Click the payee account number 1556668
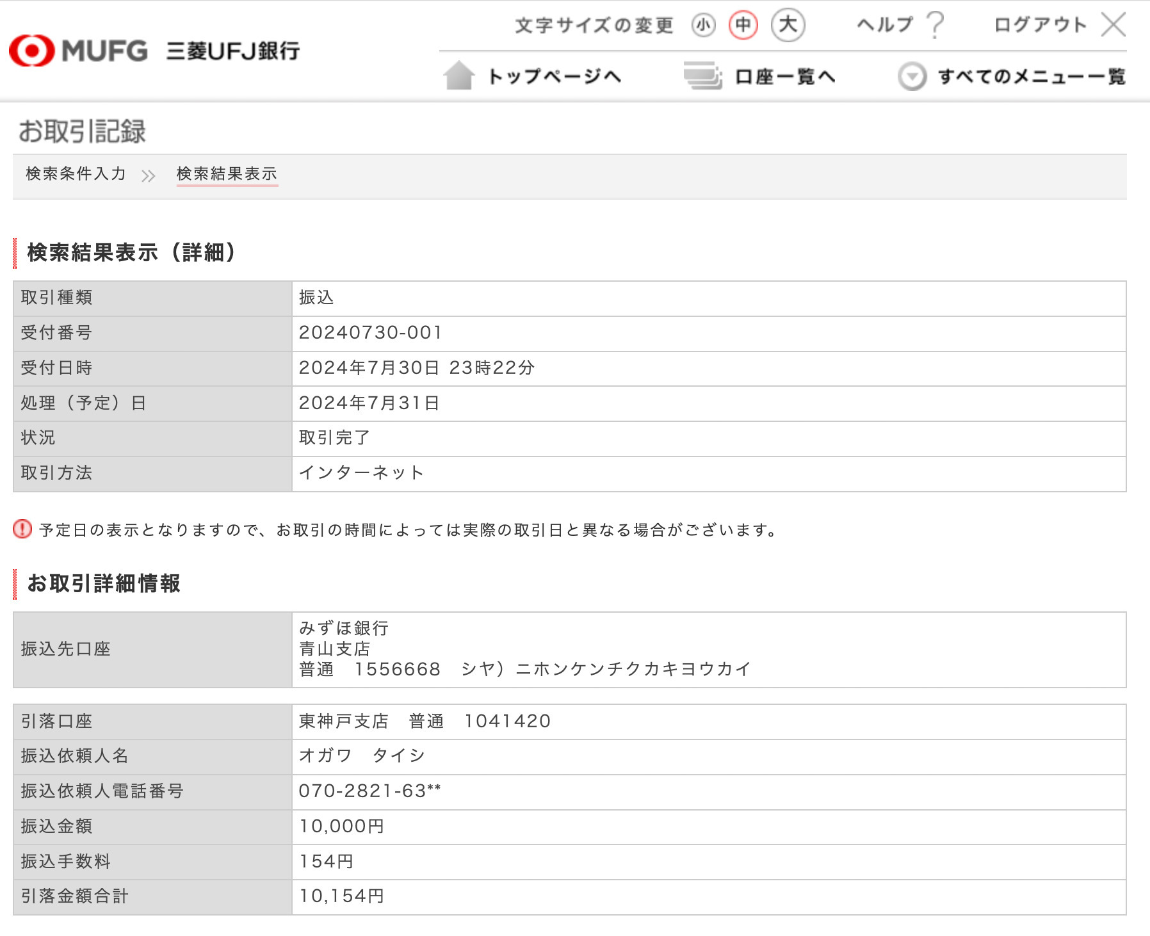Viewport: 1150px width, 936px height. pyautogui.click(x=398, y=670)
